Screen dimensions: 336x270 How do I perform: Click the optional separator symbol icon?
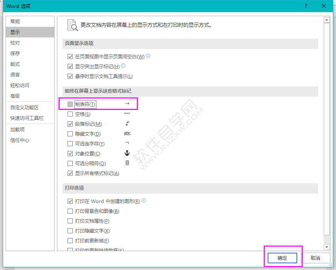127,163
